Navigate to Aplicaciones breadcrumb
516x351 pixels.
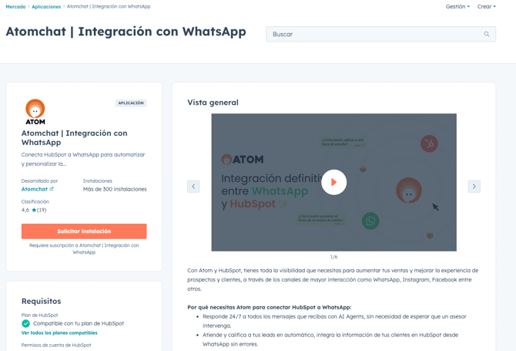coord(46,7)
